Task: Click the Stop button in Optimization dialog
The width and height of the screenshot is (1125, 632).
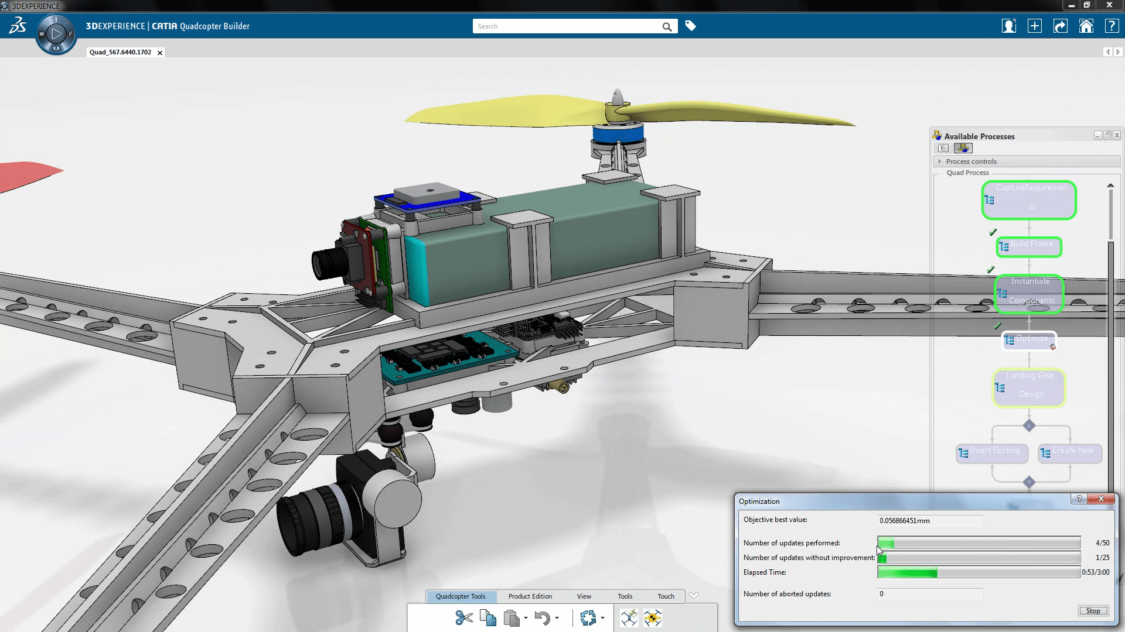Action: (1093, 610)
